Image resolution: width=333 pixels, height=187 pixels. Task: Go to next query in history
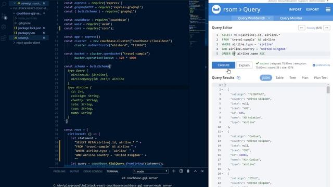click(327, 28)
